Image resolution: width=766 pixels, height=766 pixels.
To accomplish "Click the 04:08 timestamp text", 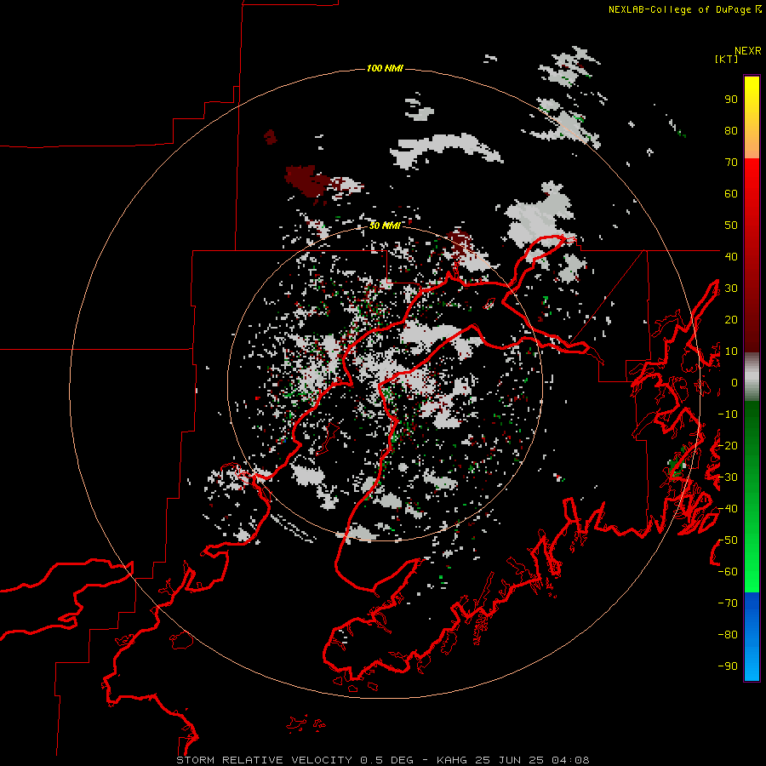I will coord(570,760).
